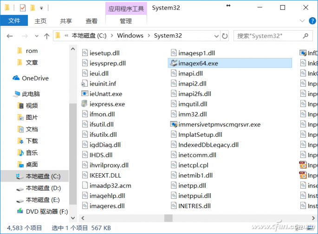Image resolution: width=318 pixels, height=234 pixels.
Task: Click Windows in the address path
Action: [130, 36]
